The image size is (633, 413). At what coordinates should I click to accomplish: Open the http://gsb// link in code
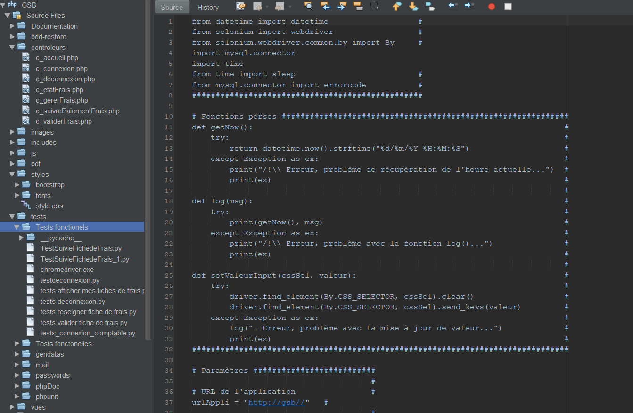[x=276, y=402]
